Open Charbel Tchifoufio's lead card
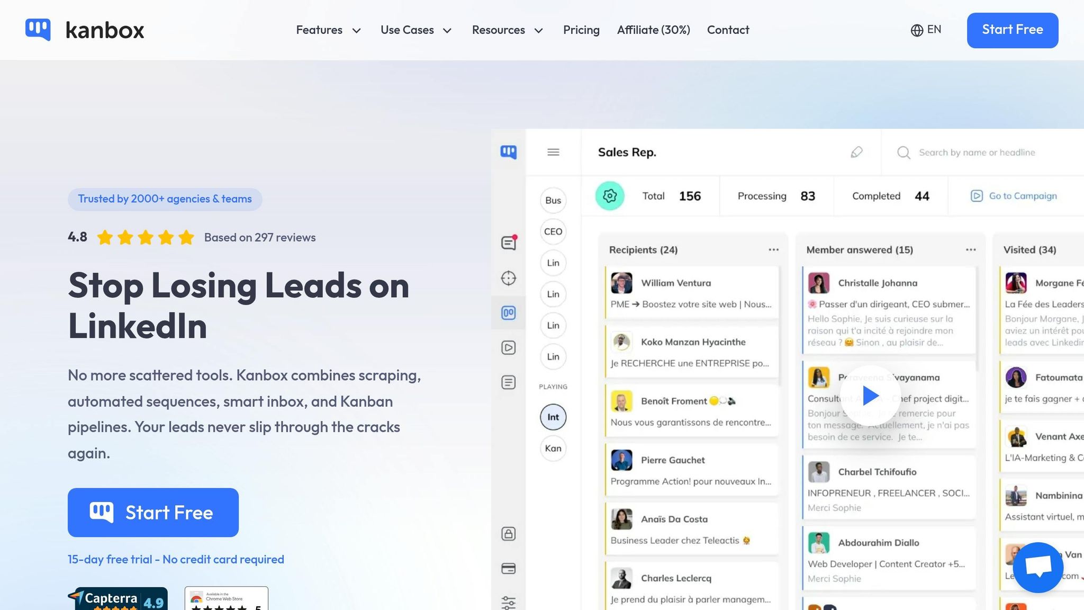The image size is (1084, 610). pyautogui.click(x=889, y=488)
